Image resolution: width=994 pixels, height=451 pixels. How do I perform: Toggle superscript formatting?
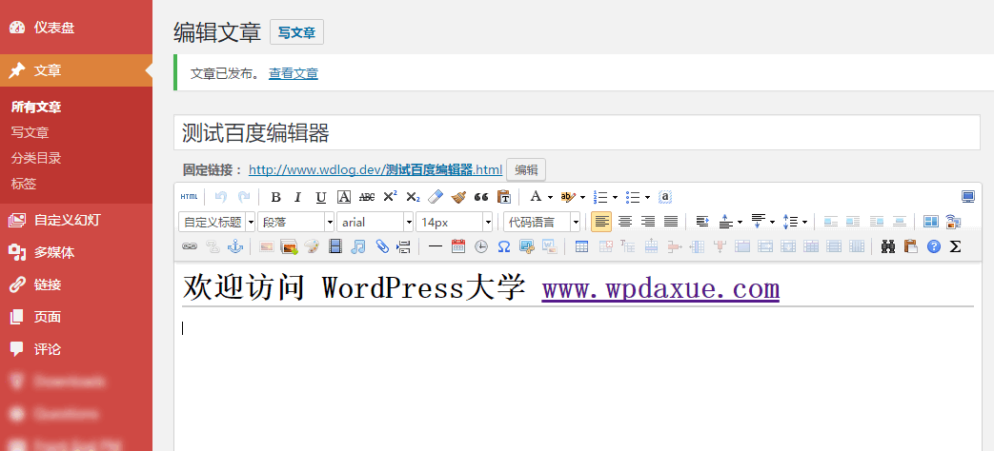tap(390, 197)
